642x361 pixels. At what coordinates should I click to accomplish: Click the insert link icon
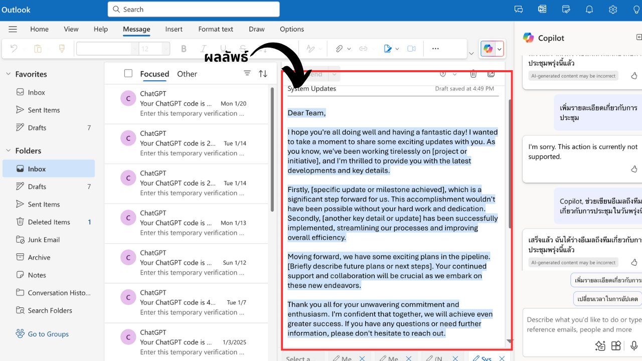[x=363, y=49]
